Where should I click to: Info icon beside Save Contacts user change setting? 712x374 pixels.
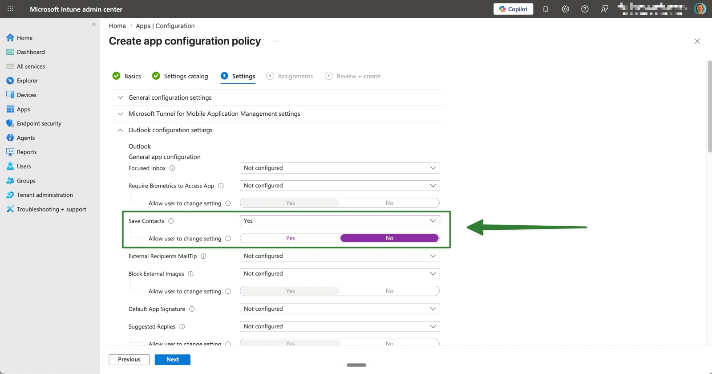(228, 239)
